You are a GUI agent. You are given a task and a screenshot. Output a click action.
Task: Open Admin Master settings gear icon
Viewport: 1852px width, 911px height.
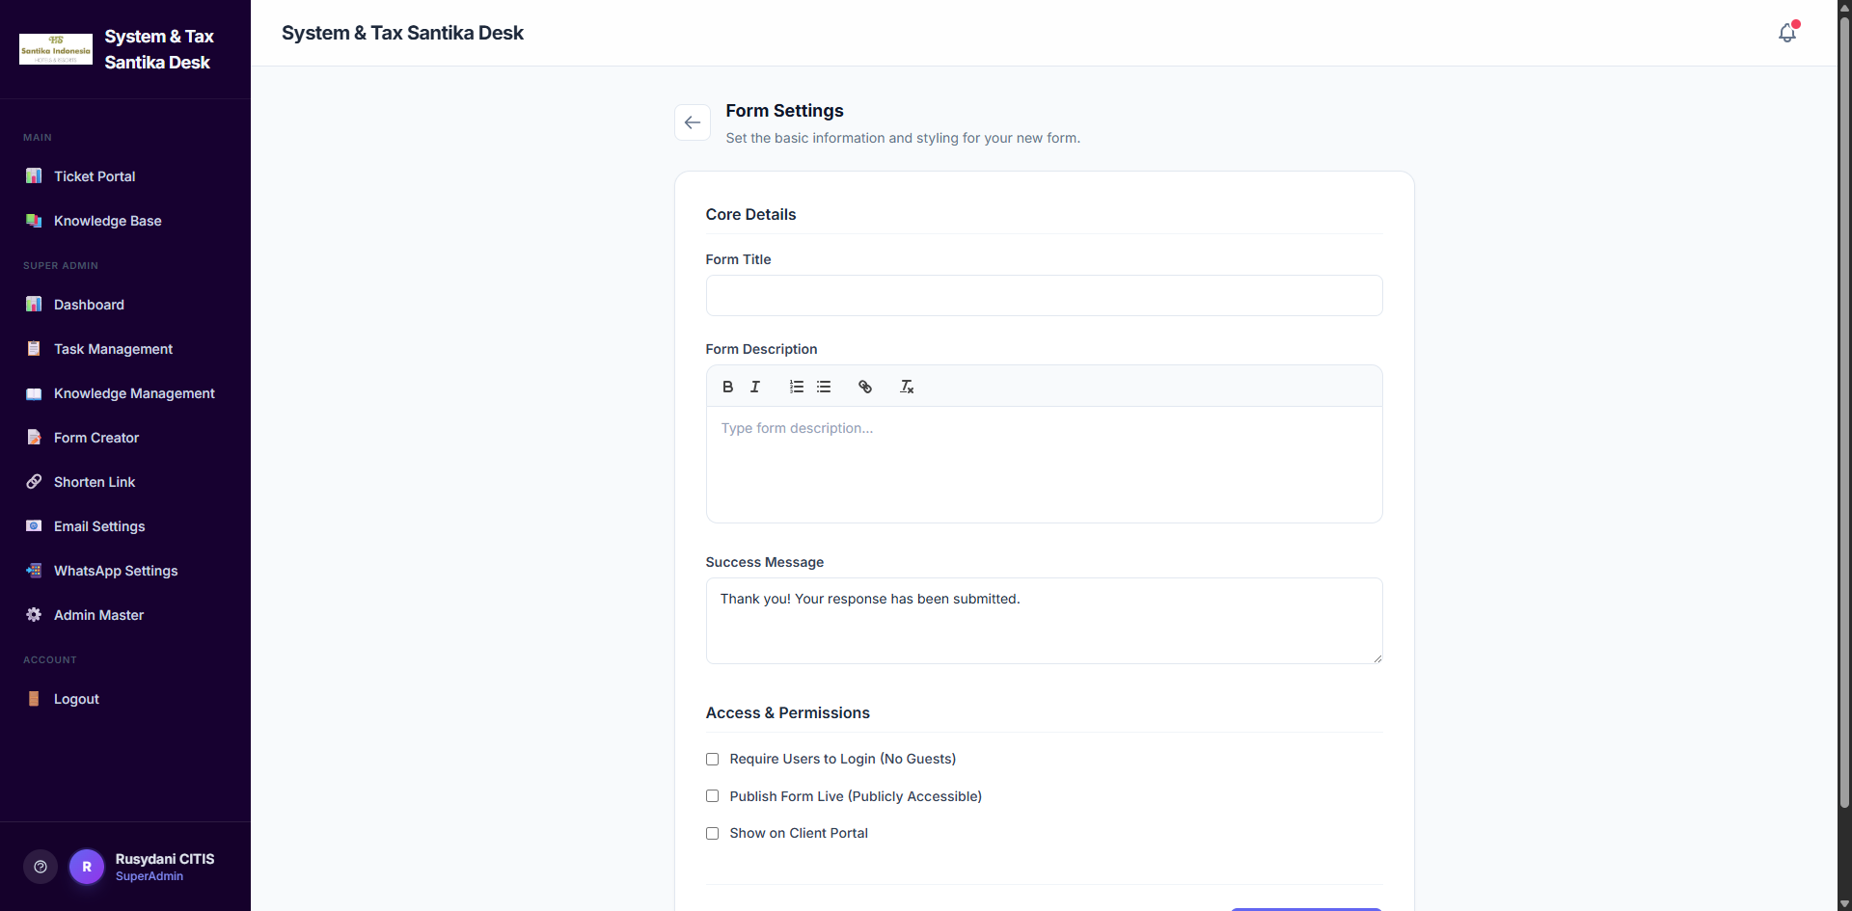pyautogui.click(x=34, y=614)
